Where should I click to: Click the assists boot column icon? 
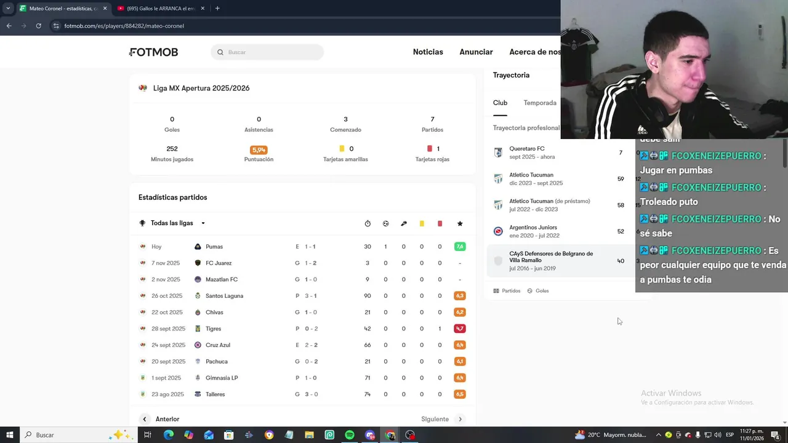(x=404, y=223)
